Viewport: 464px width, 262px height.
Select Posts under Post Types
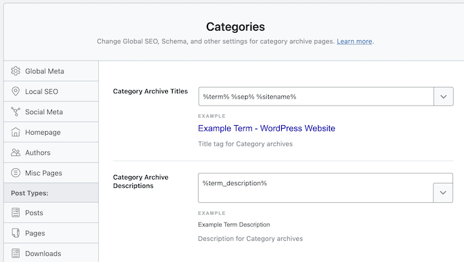click(x=51, y=213)
